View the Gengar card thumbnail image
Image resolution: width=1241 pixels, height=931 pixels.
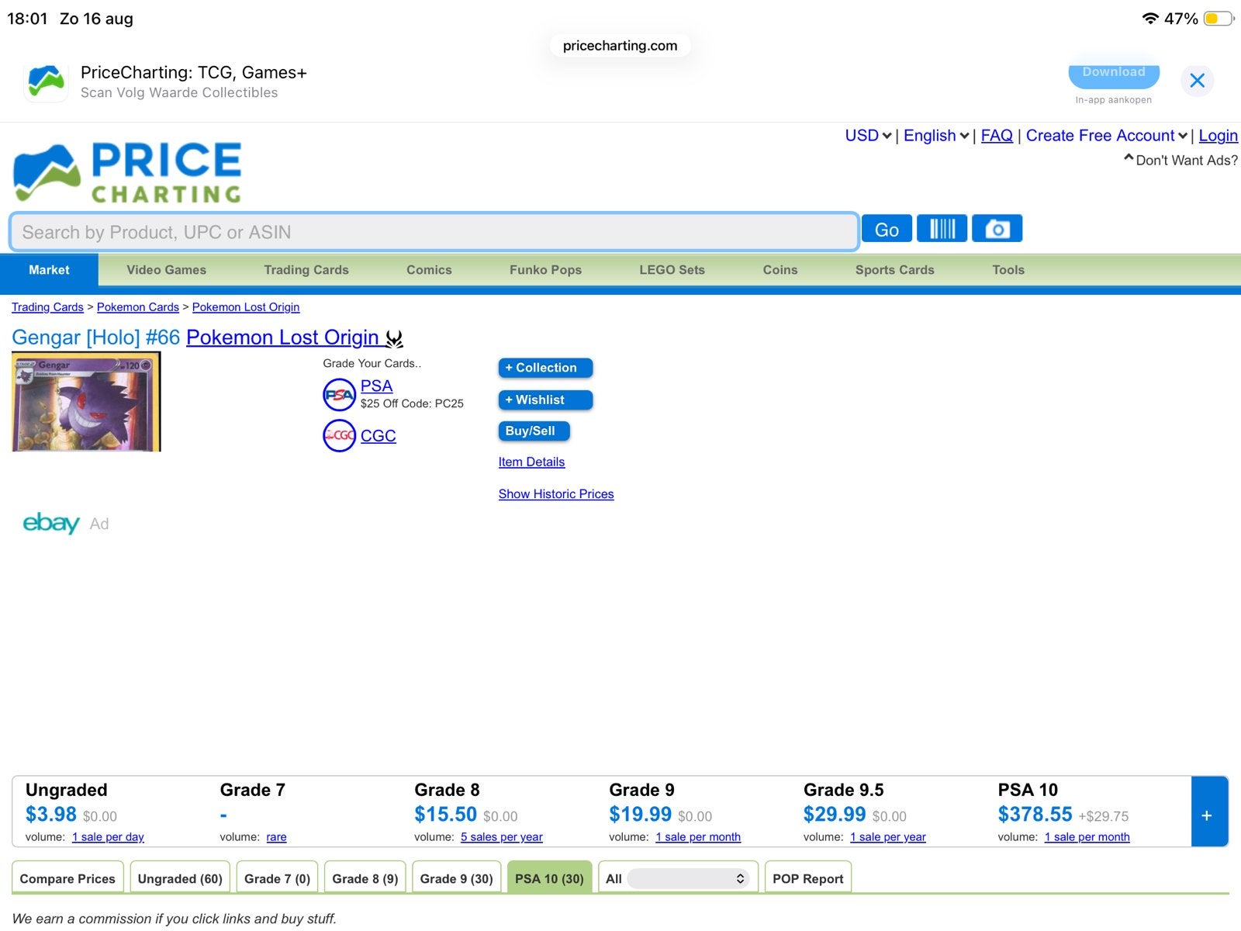[x=86, y=401]
